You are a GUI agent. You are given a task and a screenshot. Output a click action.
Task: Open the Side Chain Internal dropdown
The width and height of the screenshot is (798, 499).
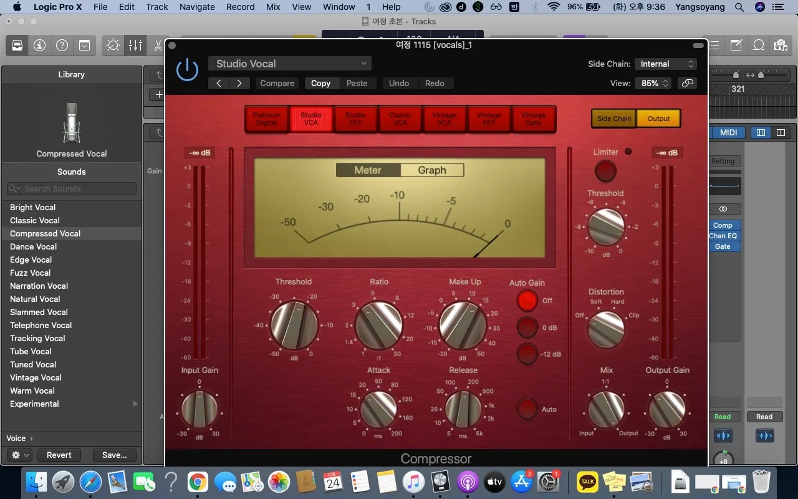coord(665,64)
